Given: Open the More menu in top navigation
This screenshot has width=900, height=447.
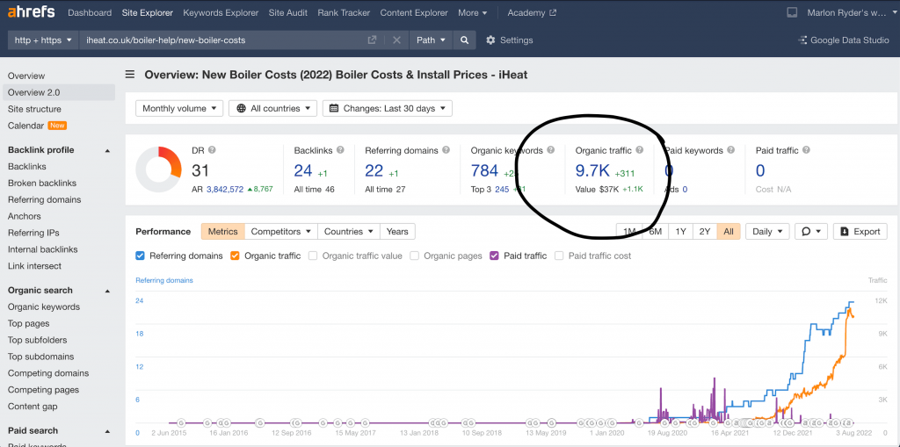Looking at the screenshot, I should [x=472, y=12].
